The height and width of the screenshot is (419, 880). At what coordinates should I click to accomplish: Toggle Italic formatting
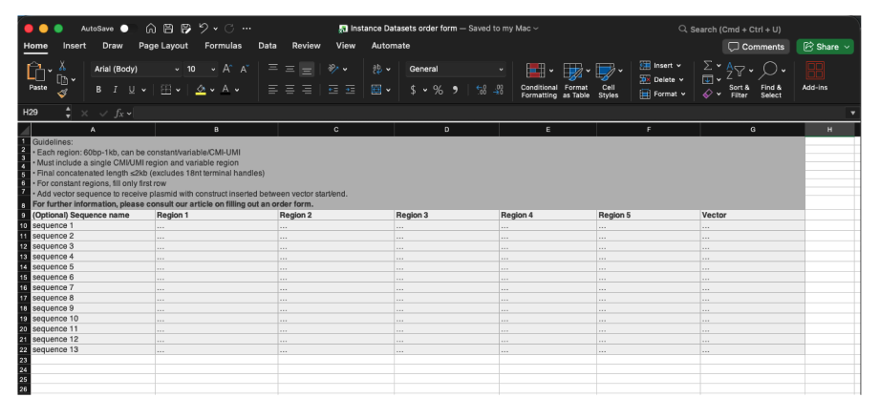pyautogui.click(x=115, y=90)
